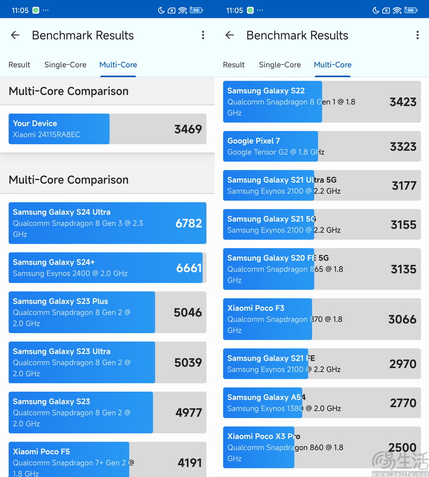Open Samsung Galaxy S23 Plus entry

click(108, 312)
